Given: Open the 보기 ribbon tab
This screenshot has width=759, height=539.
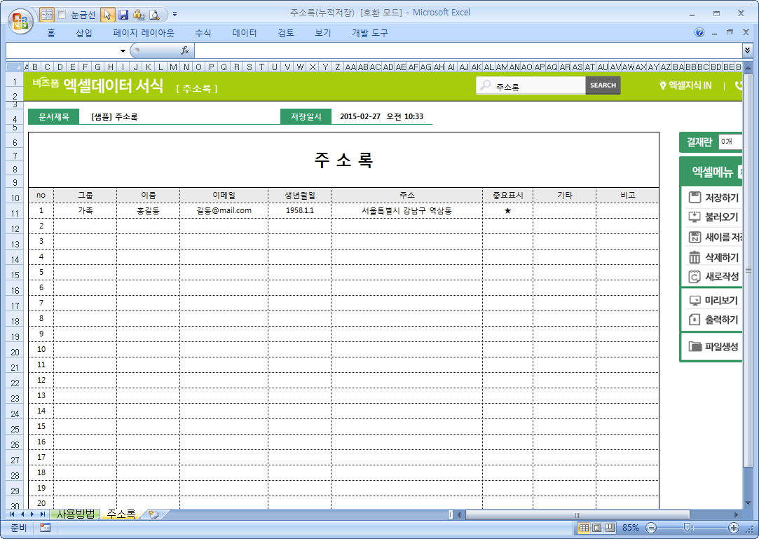Looking at the screenshot, I should (322, 33).
